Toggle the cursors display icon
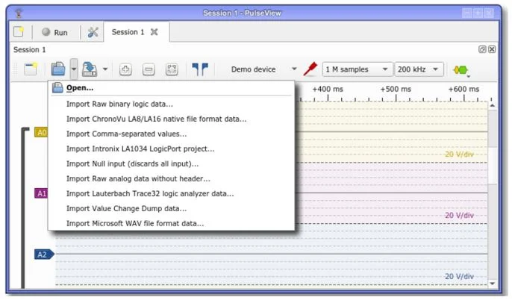This screenshot has width=512, height=300. [199, 69]
